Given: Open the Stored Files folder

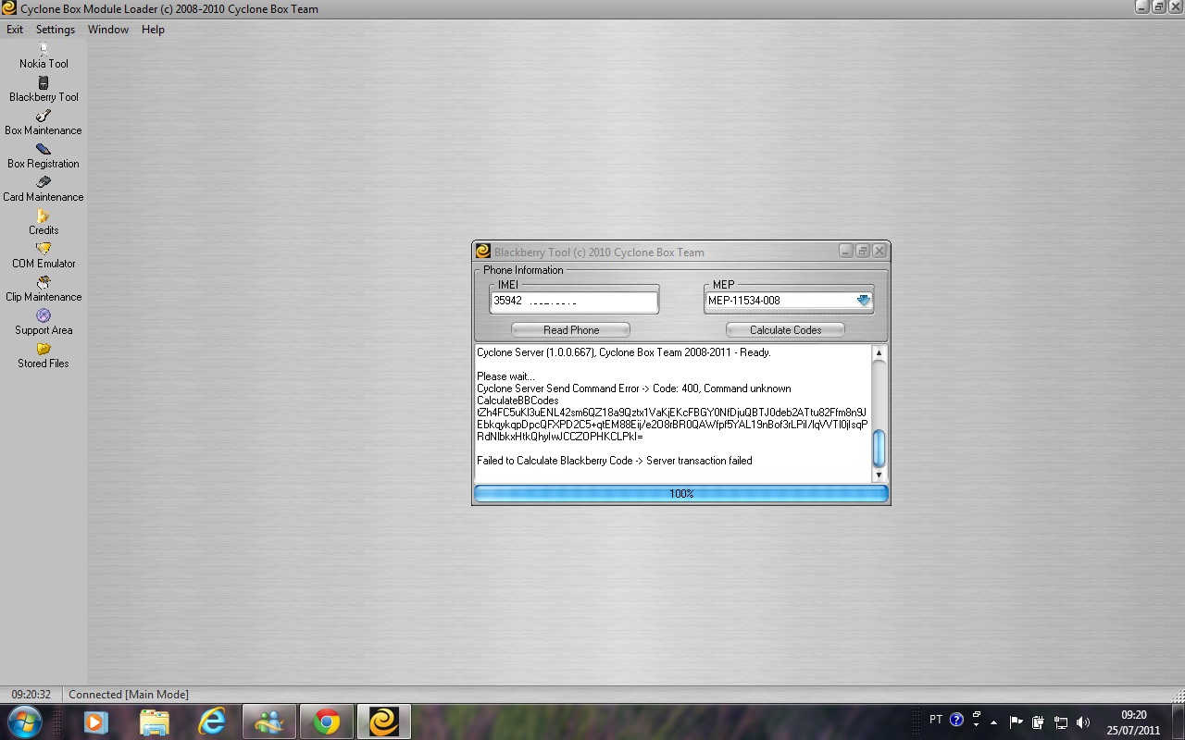Looking at the screenshot, I should click(x=44, y=355).
